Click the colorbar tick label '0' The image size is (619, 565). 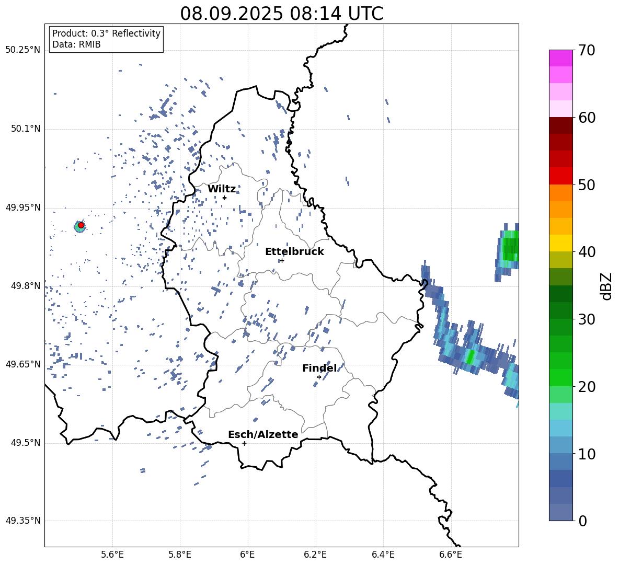(x=582, y=521)
